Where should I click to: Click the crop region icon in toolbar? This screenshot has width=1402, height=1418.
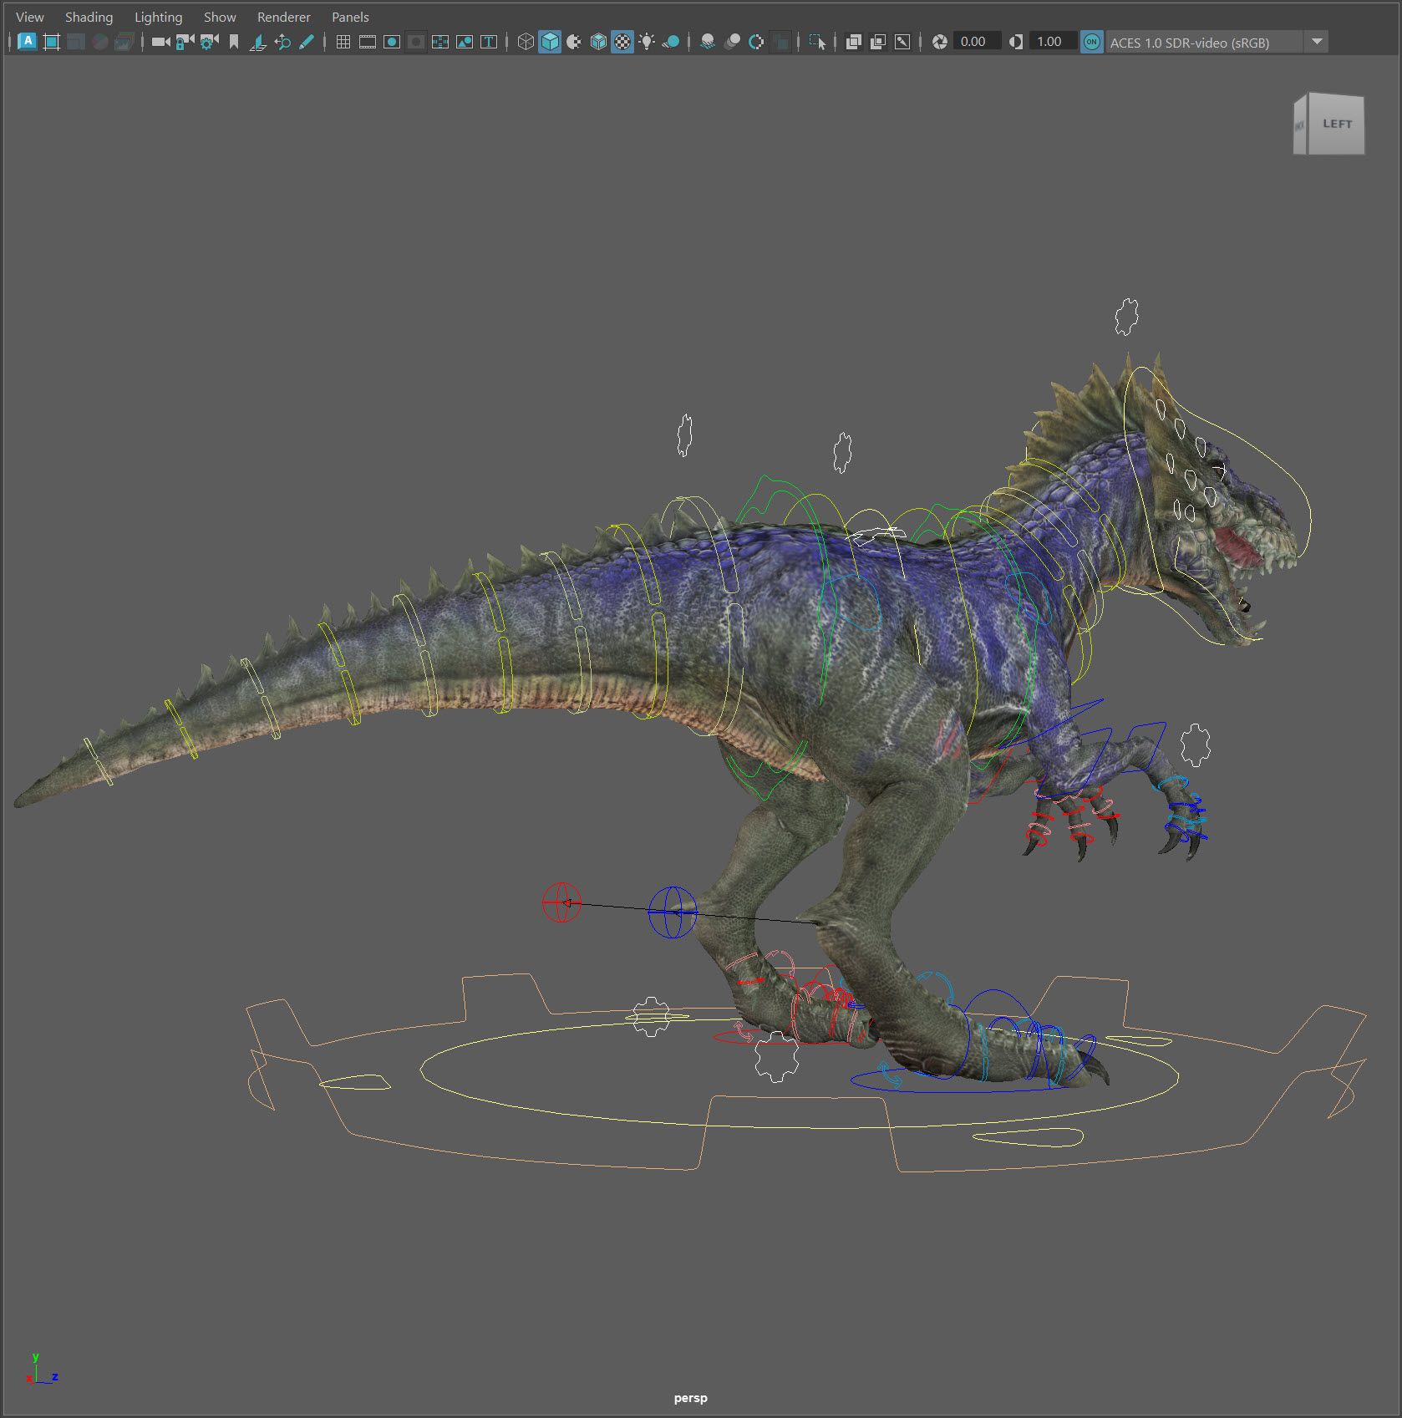click(52, 41)
